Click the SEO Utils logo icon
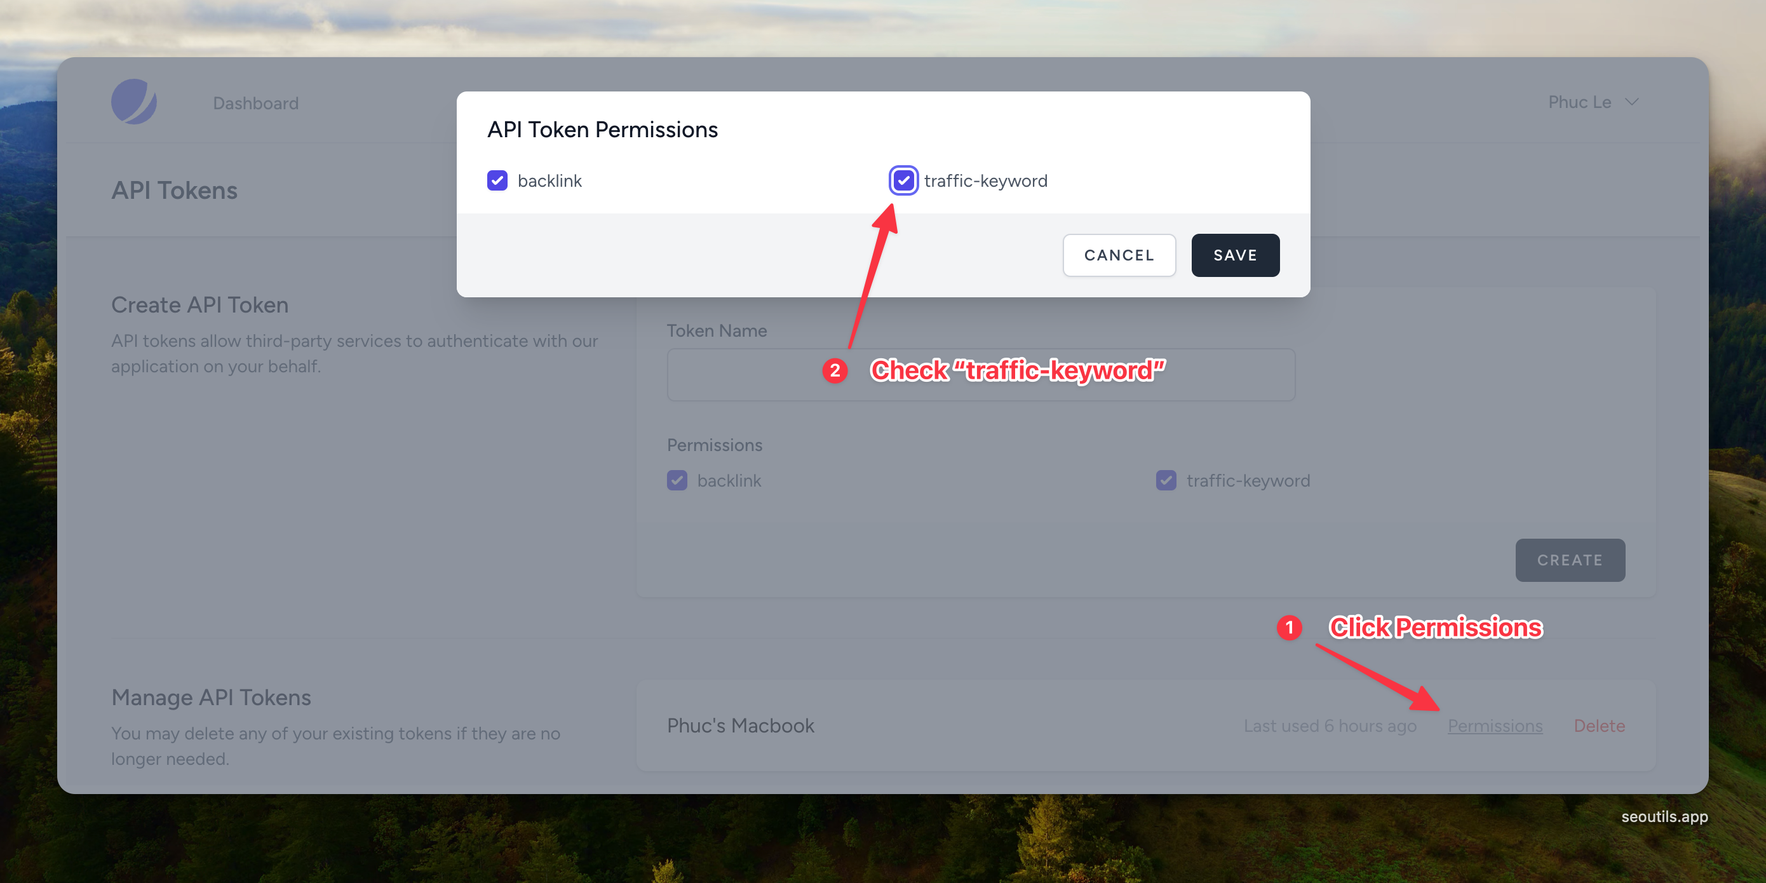Image resolution: width=1766 pixels, height=883 pixels. (x=133, y=102)
